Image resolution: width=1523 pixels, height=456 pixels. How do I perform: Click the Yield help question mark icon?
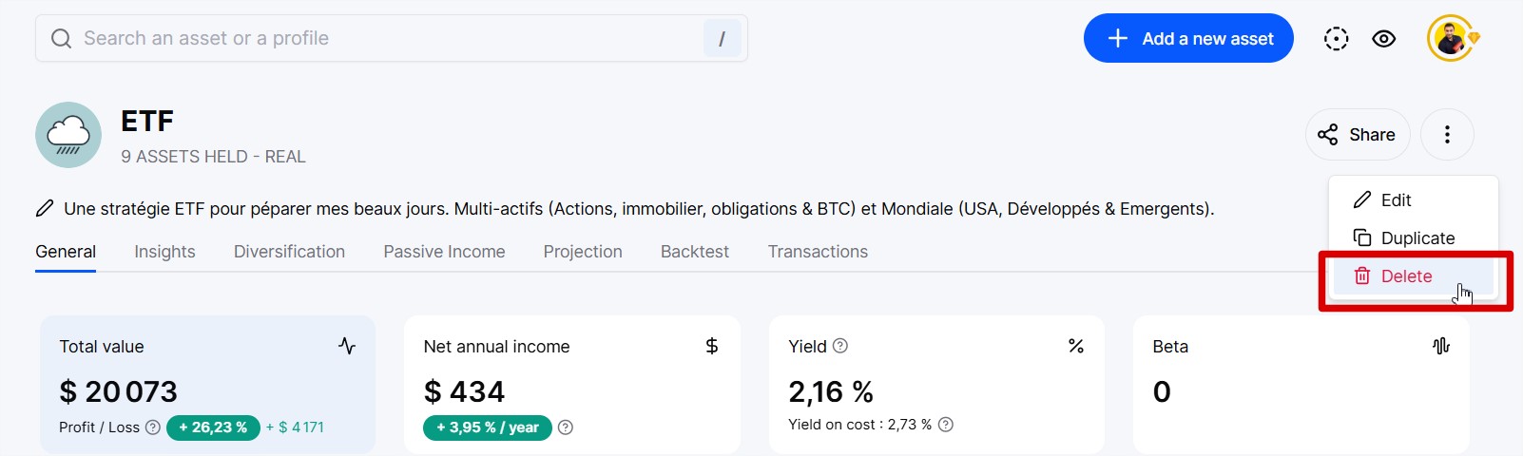840,346
